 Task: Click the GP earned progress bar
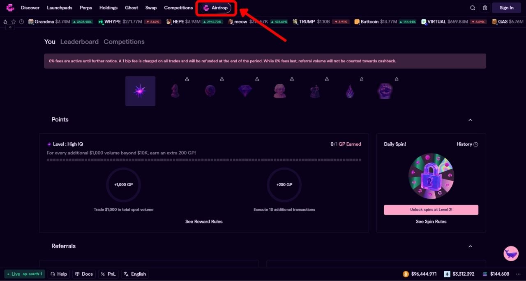tap(204, 160)
